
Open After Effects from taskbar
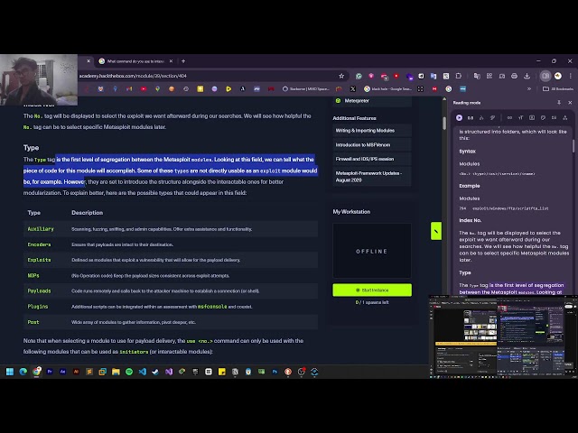click(x=62, y=372)
